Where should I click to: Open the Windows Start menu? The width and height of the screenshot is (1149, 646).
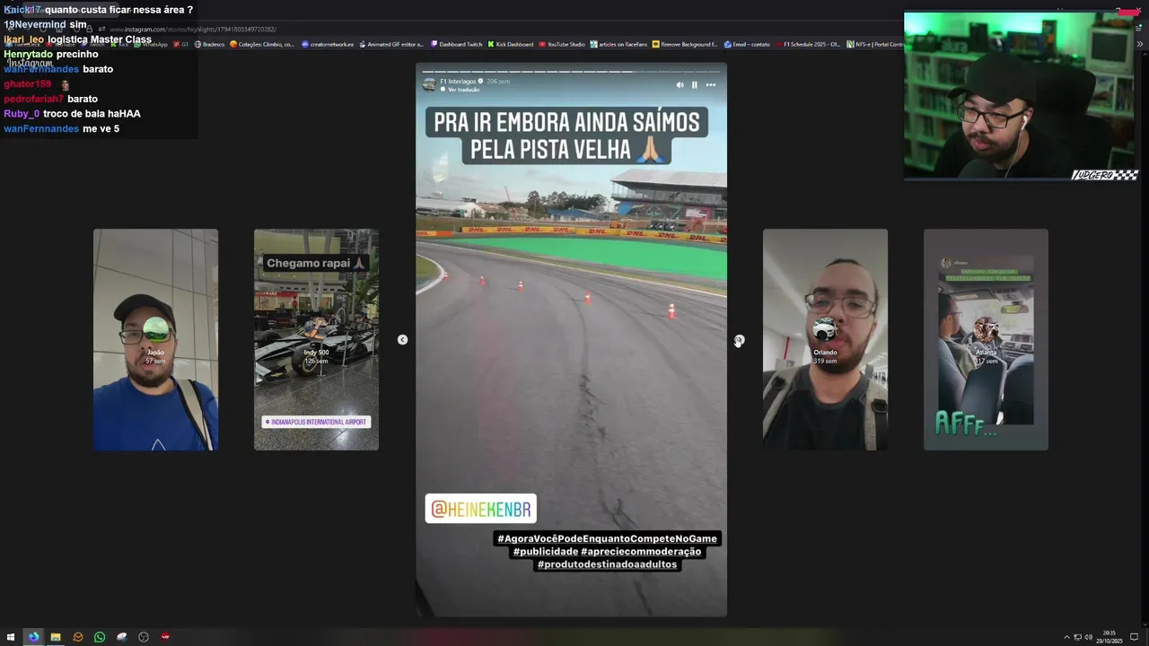(11, 637)
